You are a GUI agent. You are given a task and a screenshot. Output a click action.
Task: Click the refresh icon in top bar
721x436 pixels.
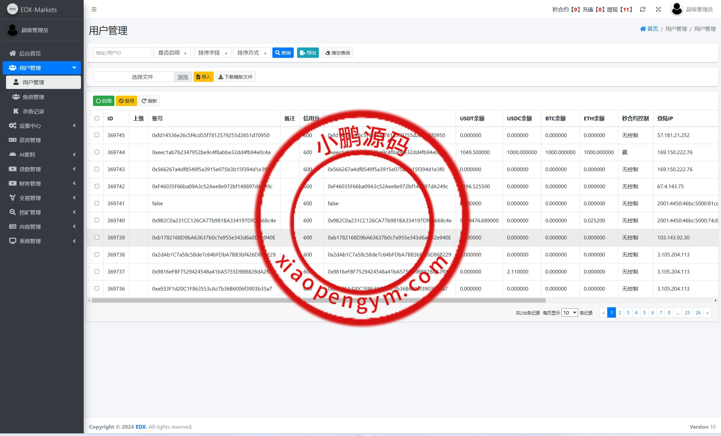(x=642, y=9)
